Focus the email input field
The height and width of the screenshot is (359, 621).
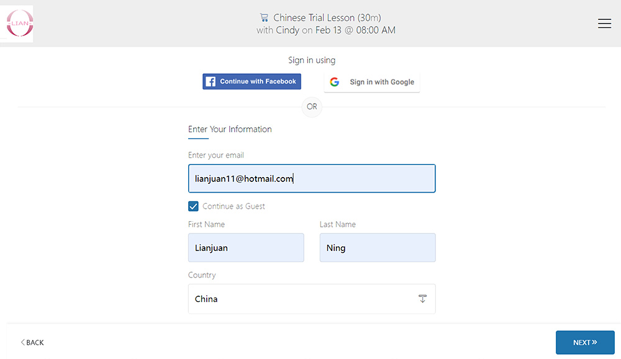pyautogui.click(x=312, y=178)
